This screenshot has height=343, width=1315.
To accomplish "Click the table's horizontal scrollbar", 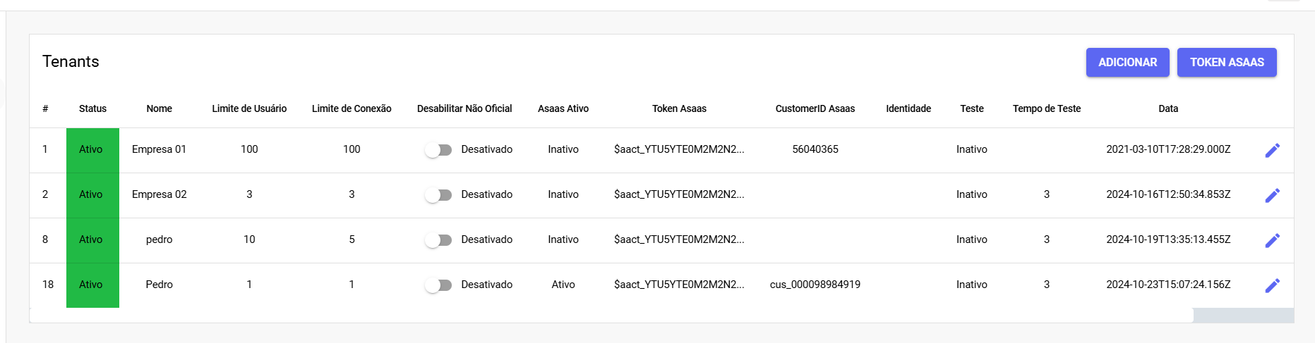I will tap(611, 315).
